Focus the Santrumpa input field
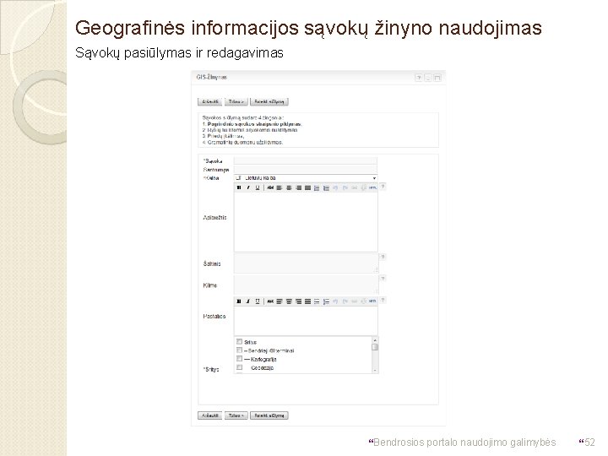 [x=306, y=170]
